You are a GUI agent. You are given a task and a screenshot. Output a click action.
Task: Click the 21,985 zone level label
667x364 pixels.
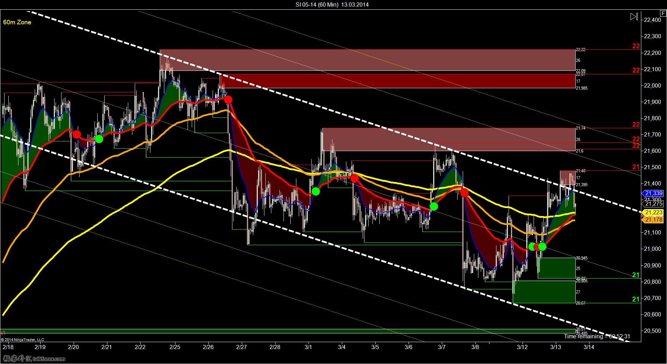tap(582, 88)
